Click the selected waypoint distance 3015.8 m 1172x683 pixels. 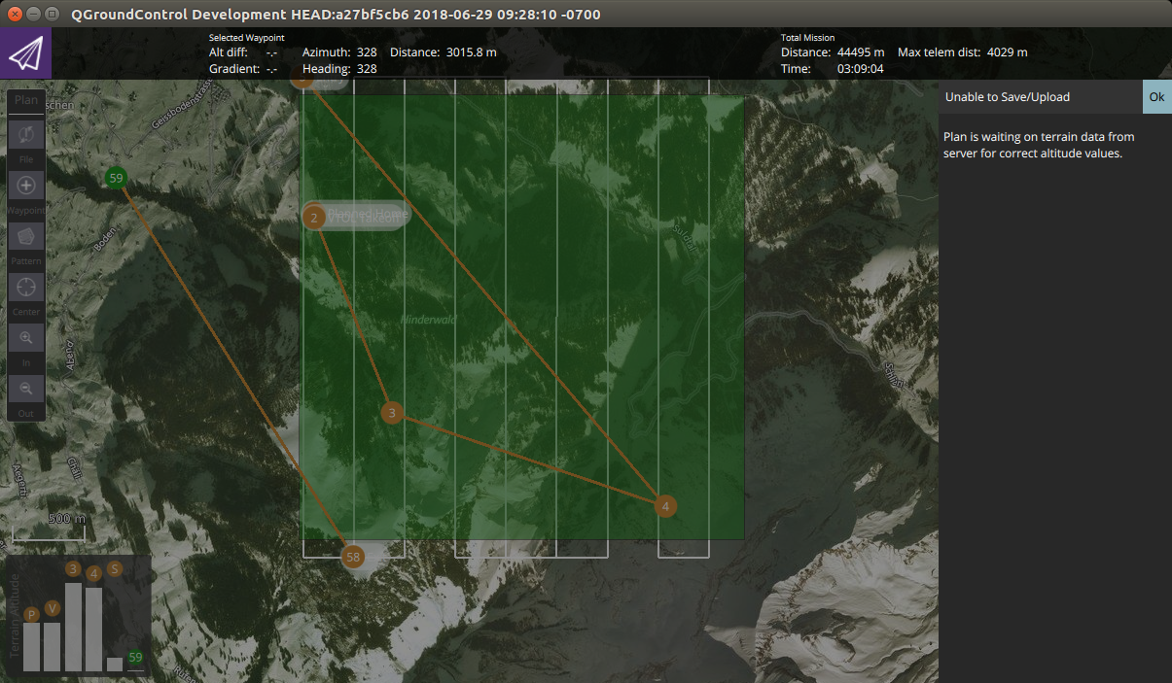[472, 52]
